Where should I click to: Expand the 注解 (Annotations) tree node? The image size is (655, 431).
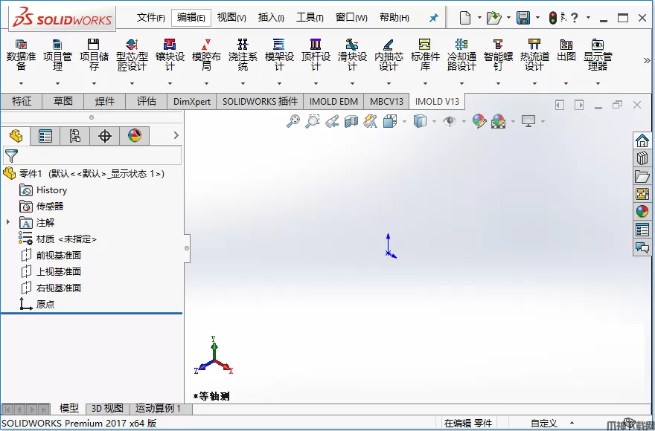pyautogui.click(x=8, y=222)
